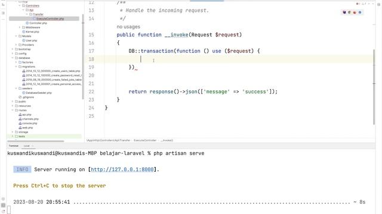Collapse the Transfer folder
382x214 pixels.
click(26, 14)
